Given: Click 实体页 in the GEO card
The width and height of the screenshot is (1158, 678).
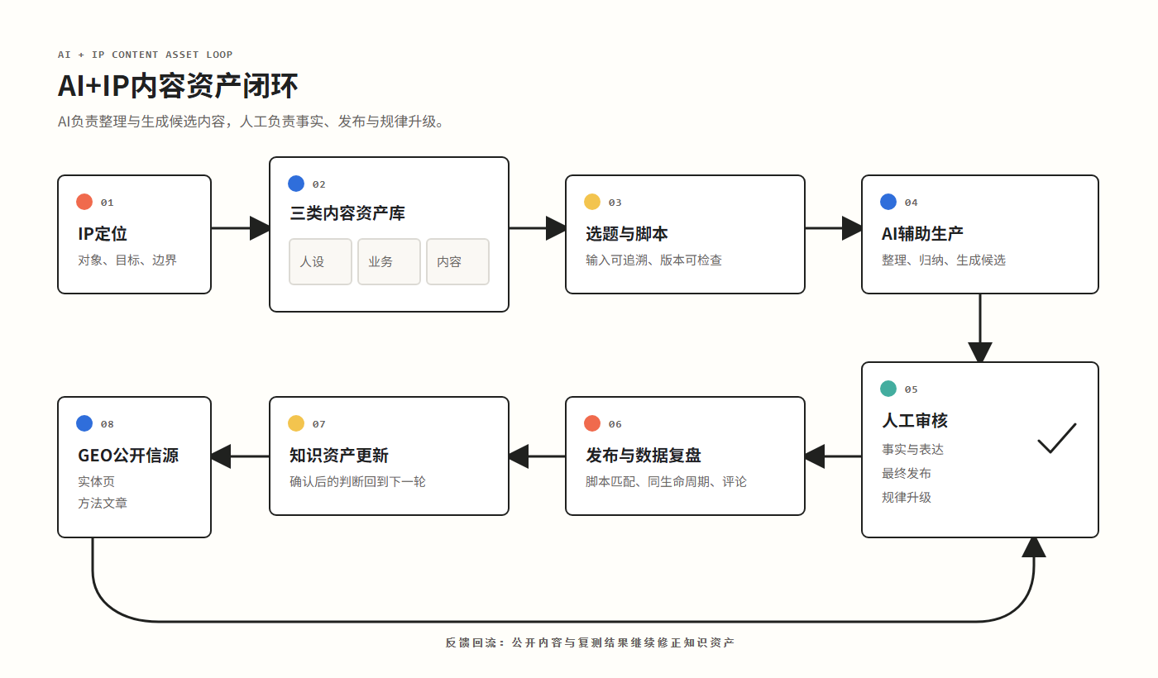Looking at the screenshot, I should 96,482.
